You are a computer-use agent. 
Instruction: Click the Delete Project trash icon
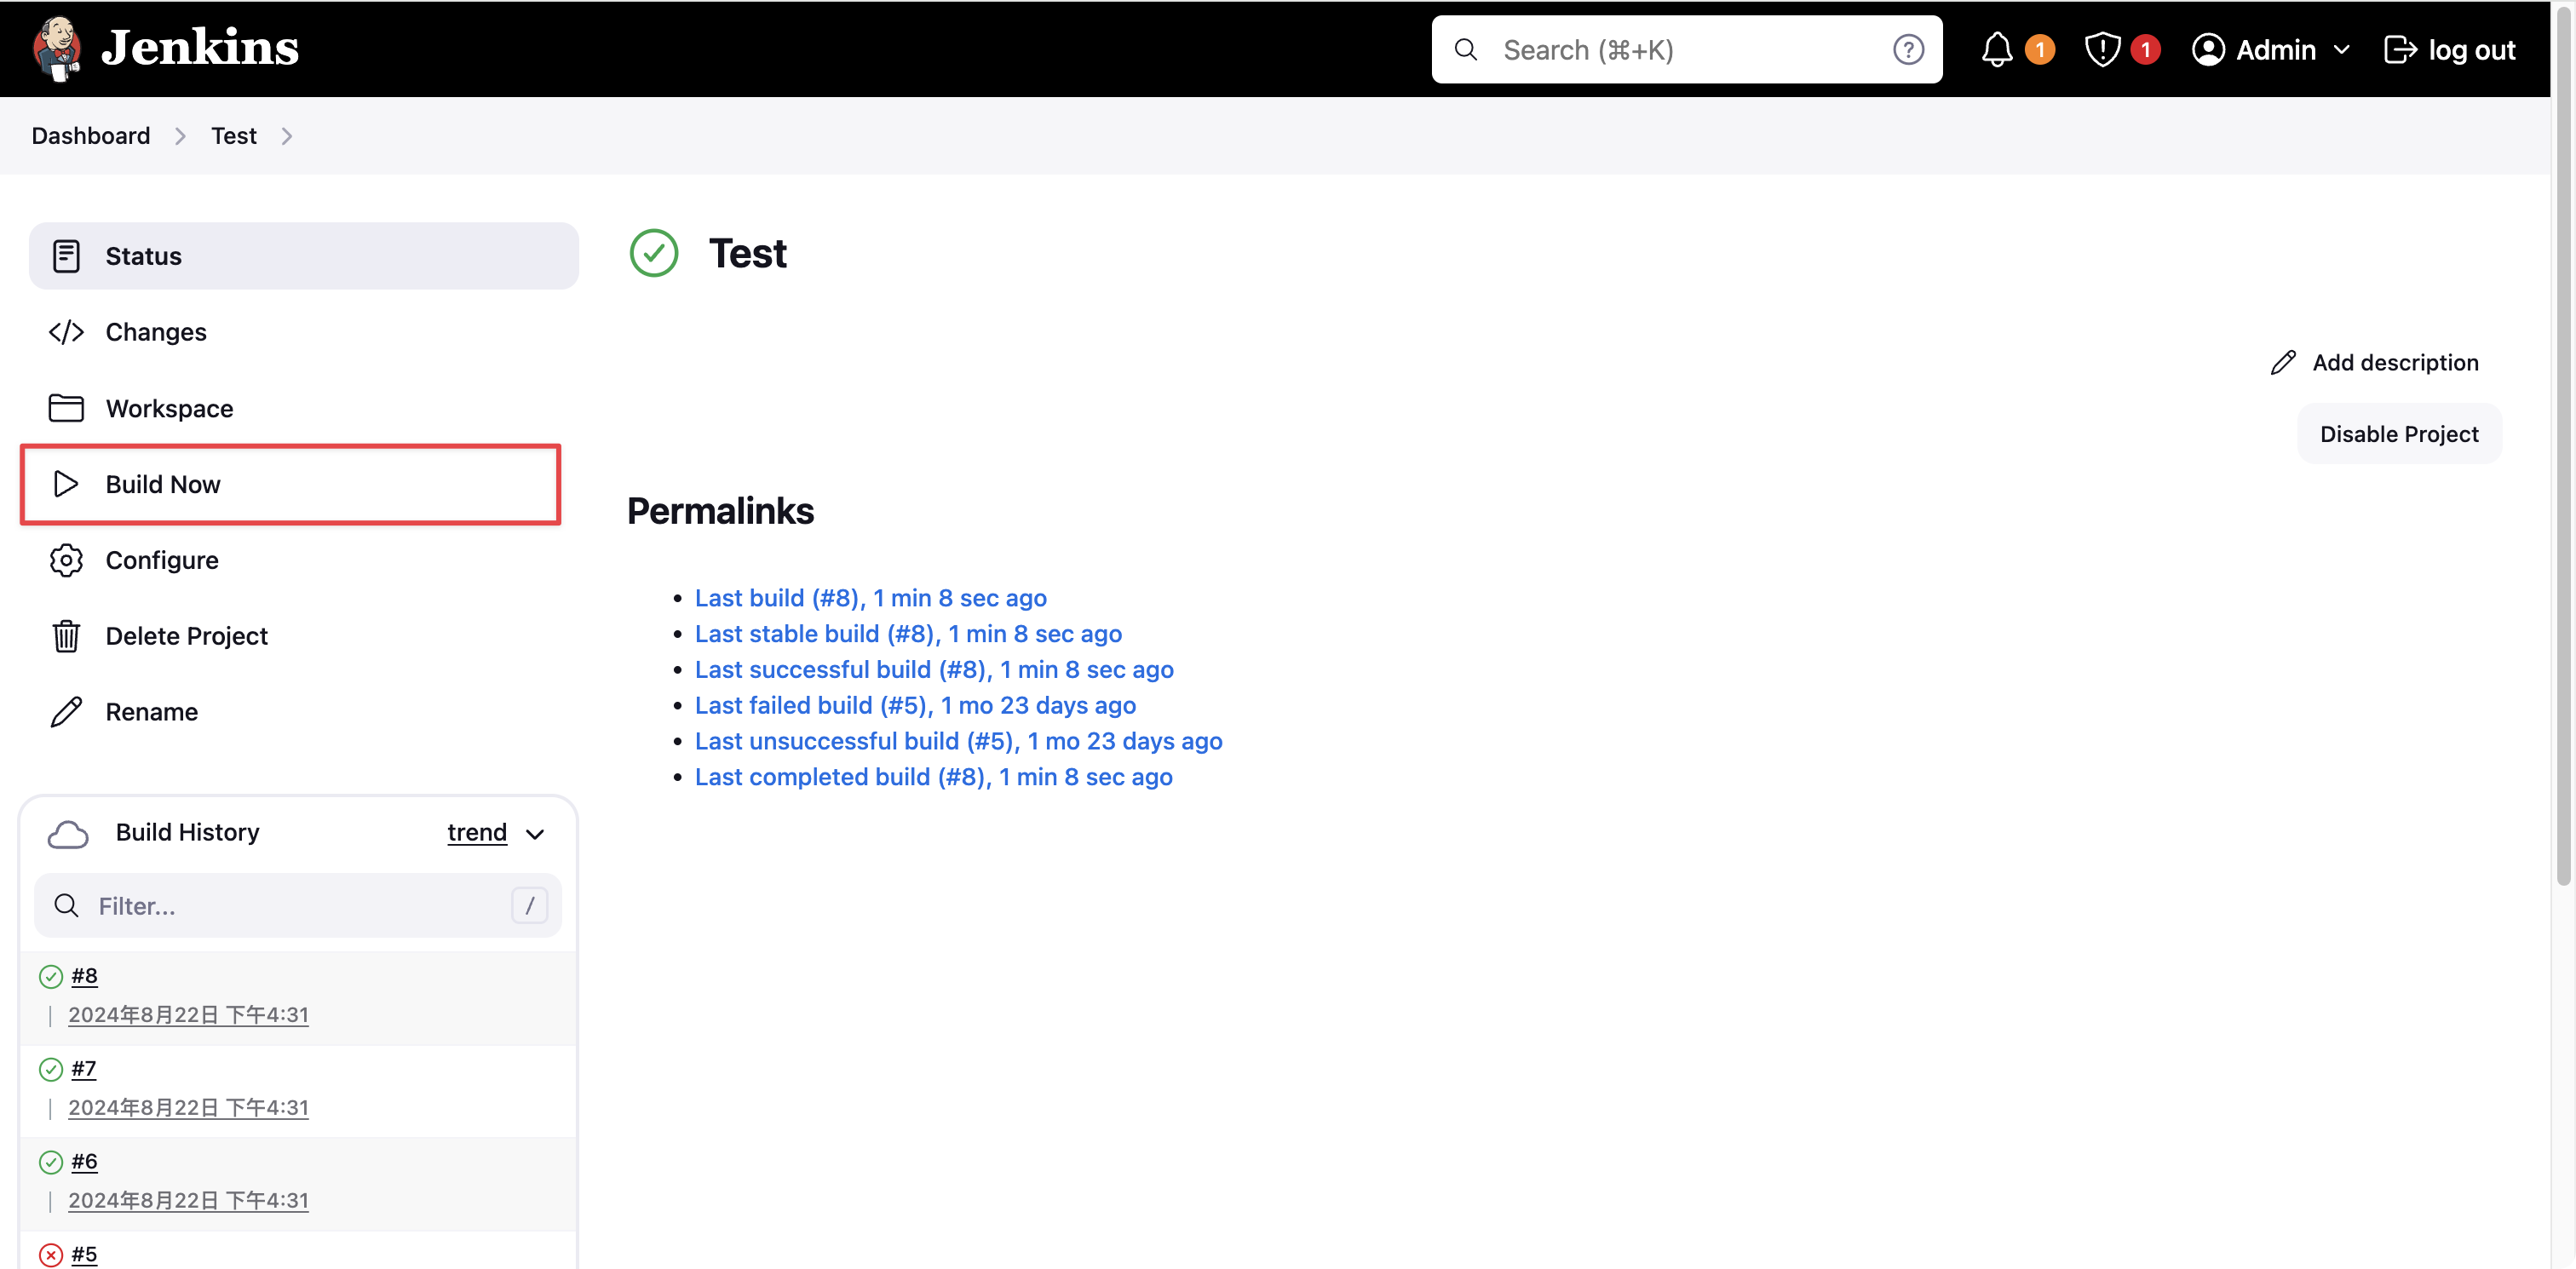point(66,635)
